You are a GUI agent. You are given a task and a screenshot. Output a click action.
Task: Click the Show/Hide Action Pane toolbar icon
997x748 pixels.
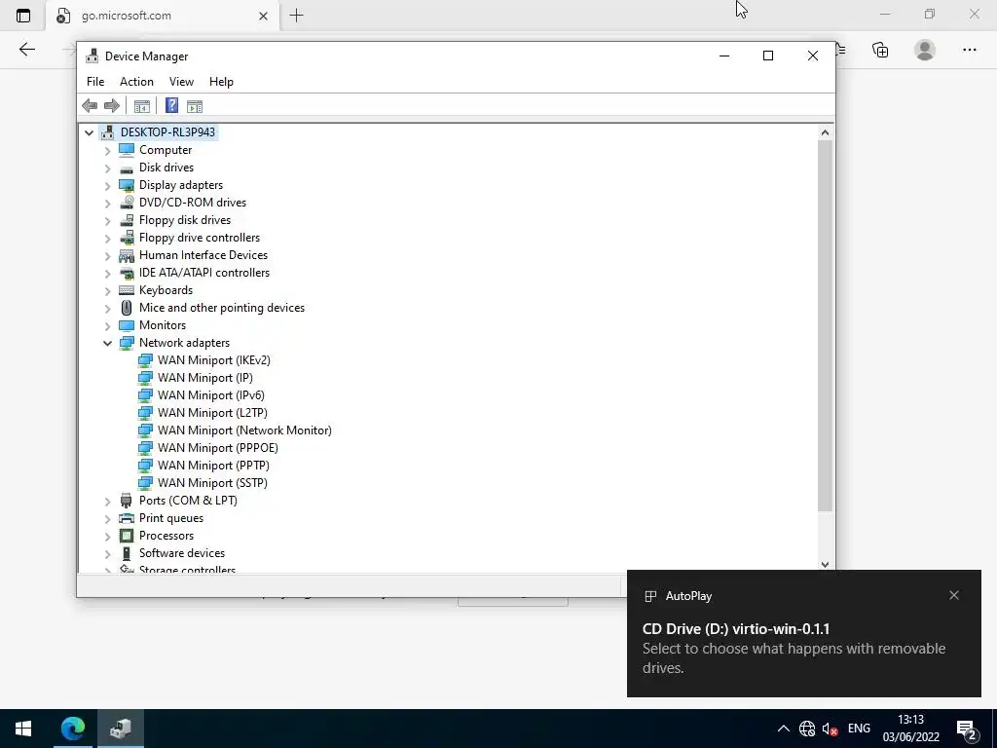click(x=195, y=105)
